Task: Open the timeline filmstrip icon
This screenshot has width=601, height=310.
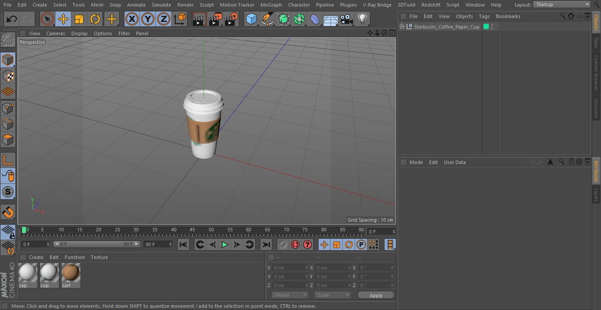Action: tap(390, 244)
